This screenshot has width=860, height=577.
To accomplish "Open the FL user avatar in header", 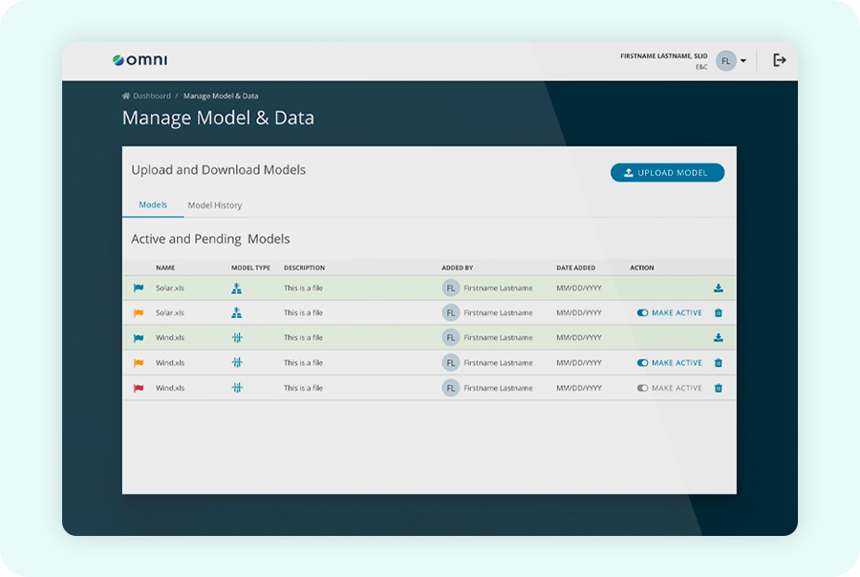I will click(725, 61).
